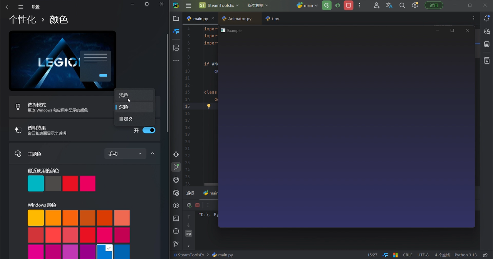493x259 pixels.
Task: Open PyCharm main hamburger menu
Action: [x=188, y=5]
